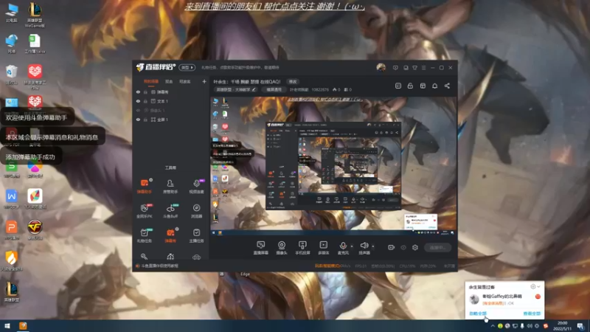Click 查看全部 in notification popup
Screen dimensions: 590x332
(532, 313)
